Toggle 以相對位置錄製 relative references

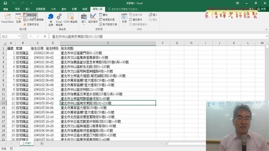tap(33, 20)
